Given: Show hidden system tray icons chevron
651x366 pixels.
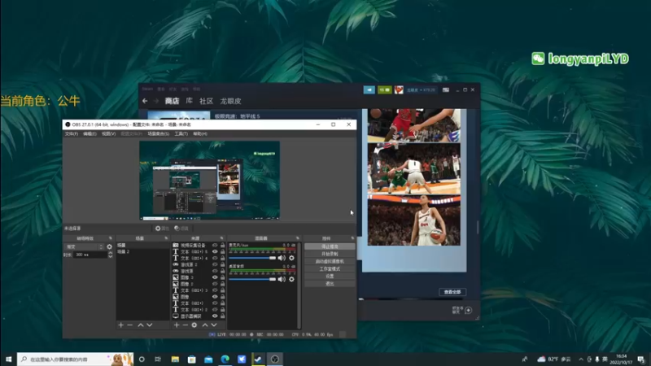Looking at the screenshot, I should (581, 359).
